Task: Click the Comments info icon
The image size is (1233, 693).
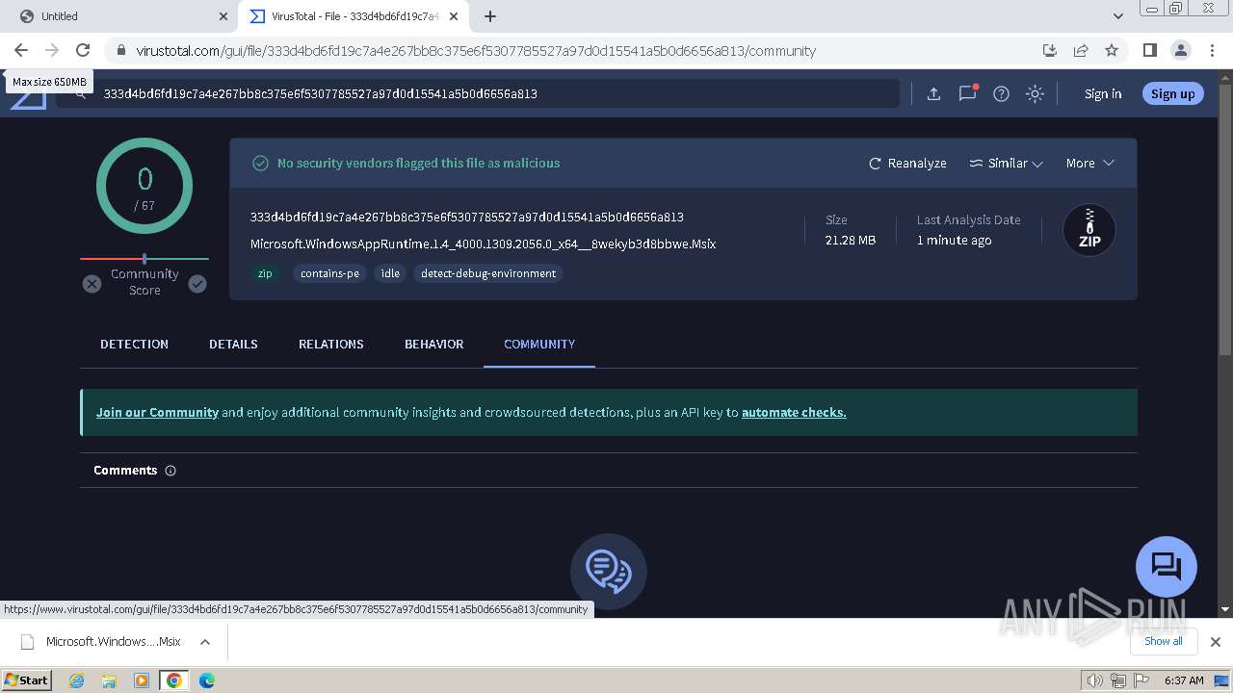Action: pyautogui.click(x=171, y=471)
